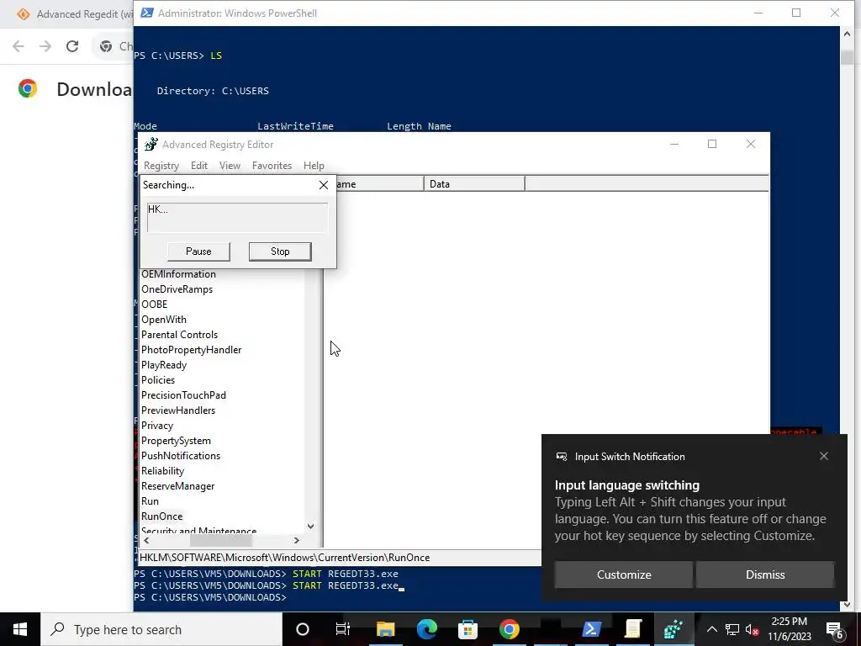Click the Customize button in notification
The height and width of the screenshot is (646, 861).
pyautogui.click(x=624, y=575)
